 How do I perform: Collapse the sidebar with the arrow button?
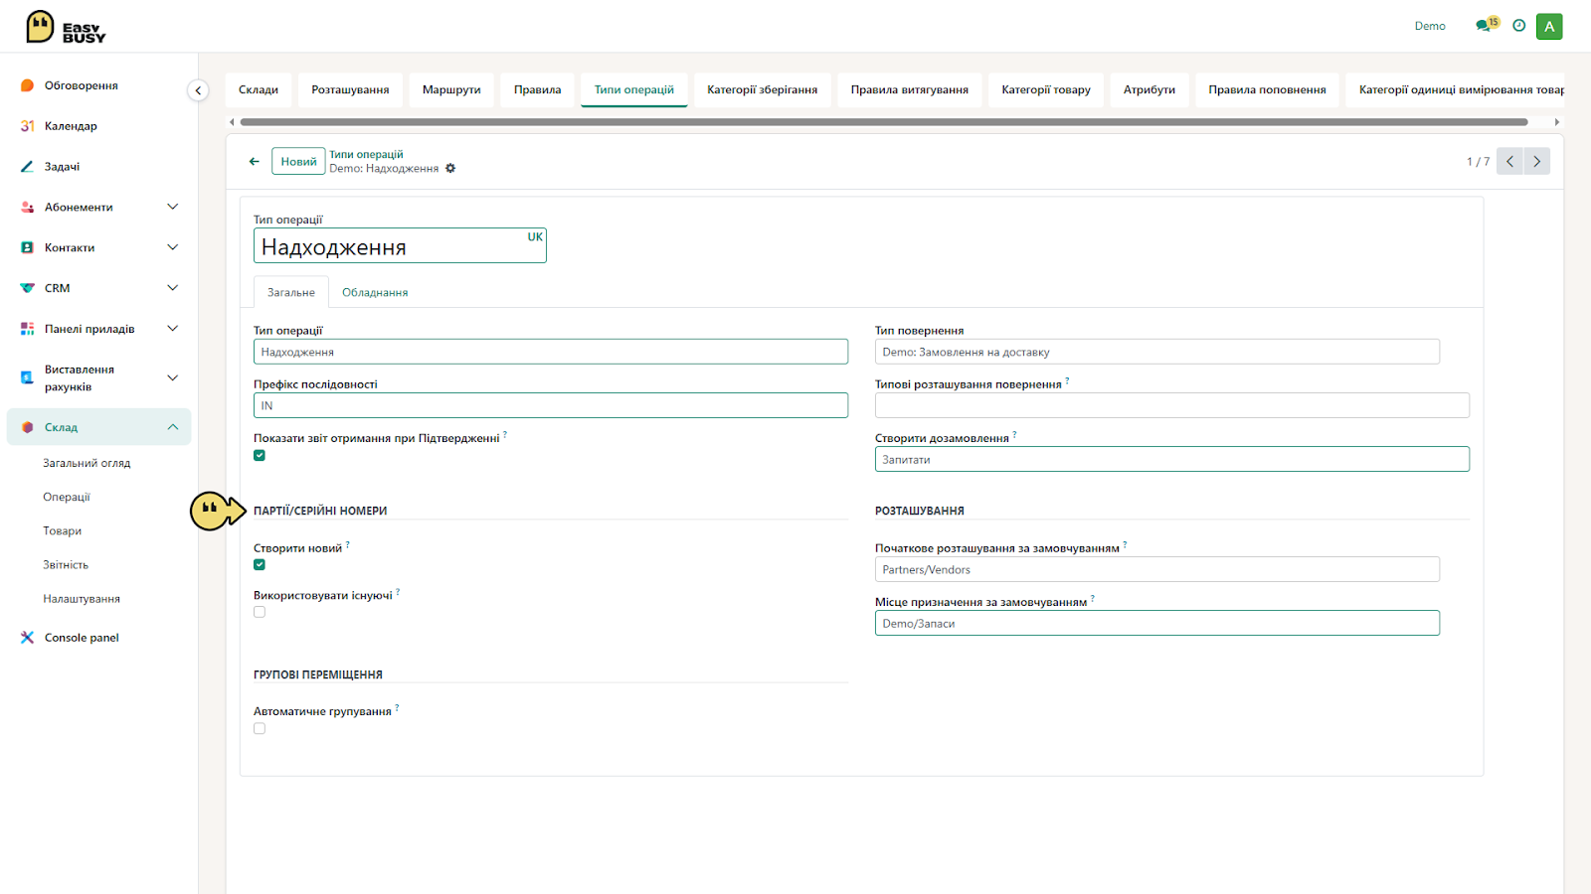click(198, 90)
